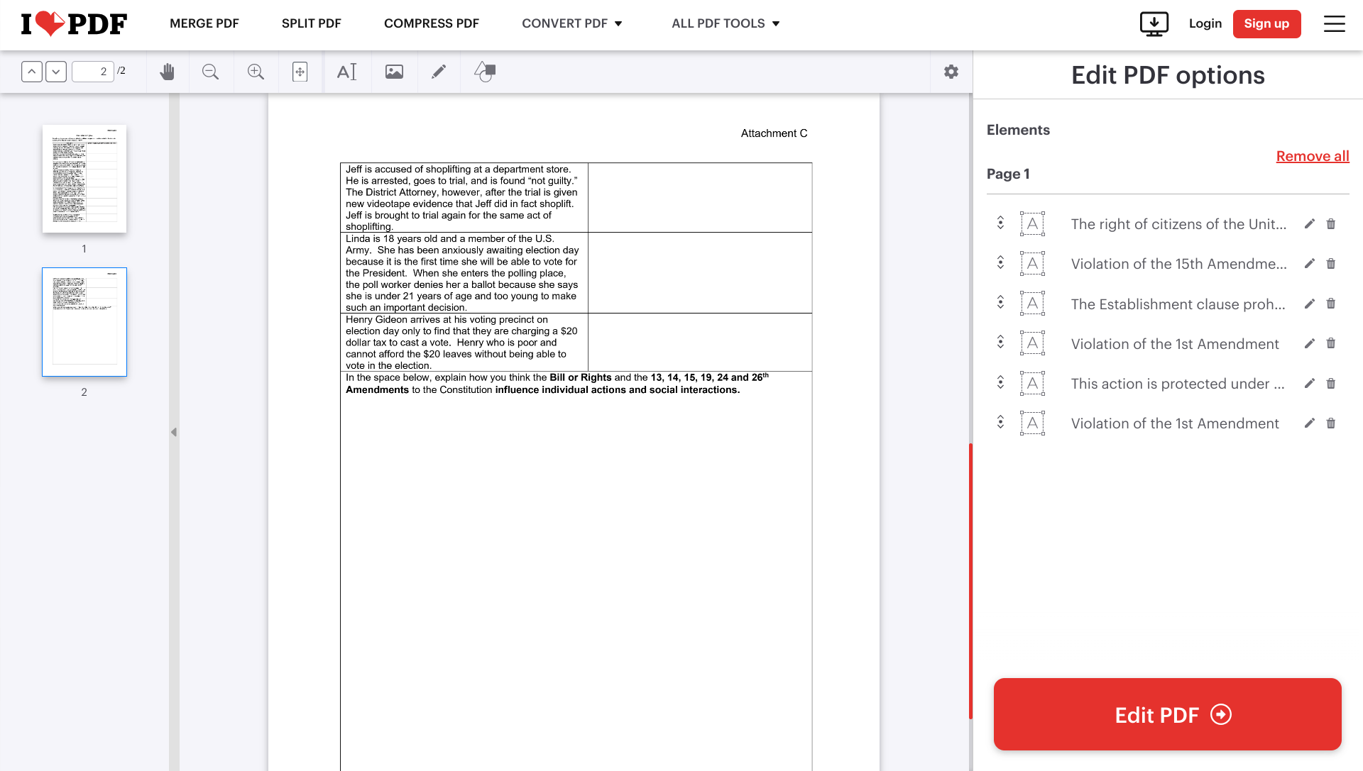Select the hand pan tool
This screenshot has height=771, width=1363.
coord(167,72)
